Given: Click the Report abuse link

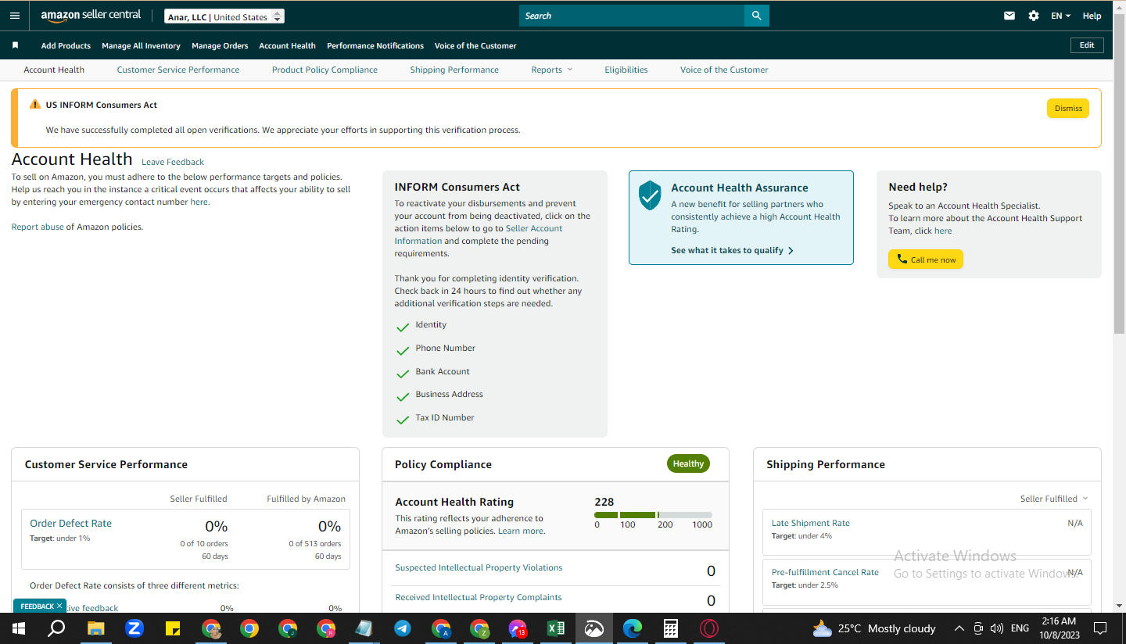Looking at the screenshot, I should [38, 227].
